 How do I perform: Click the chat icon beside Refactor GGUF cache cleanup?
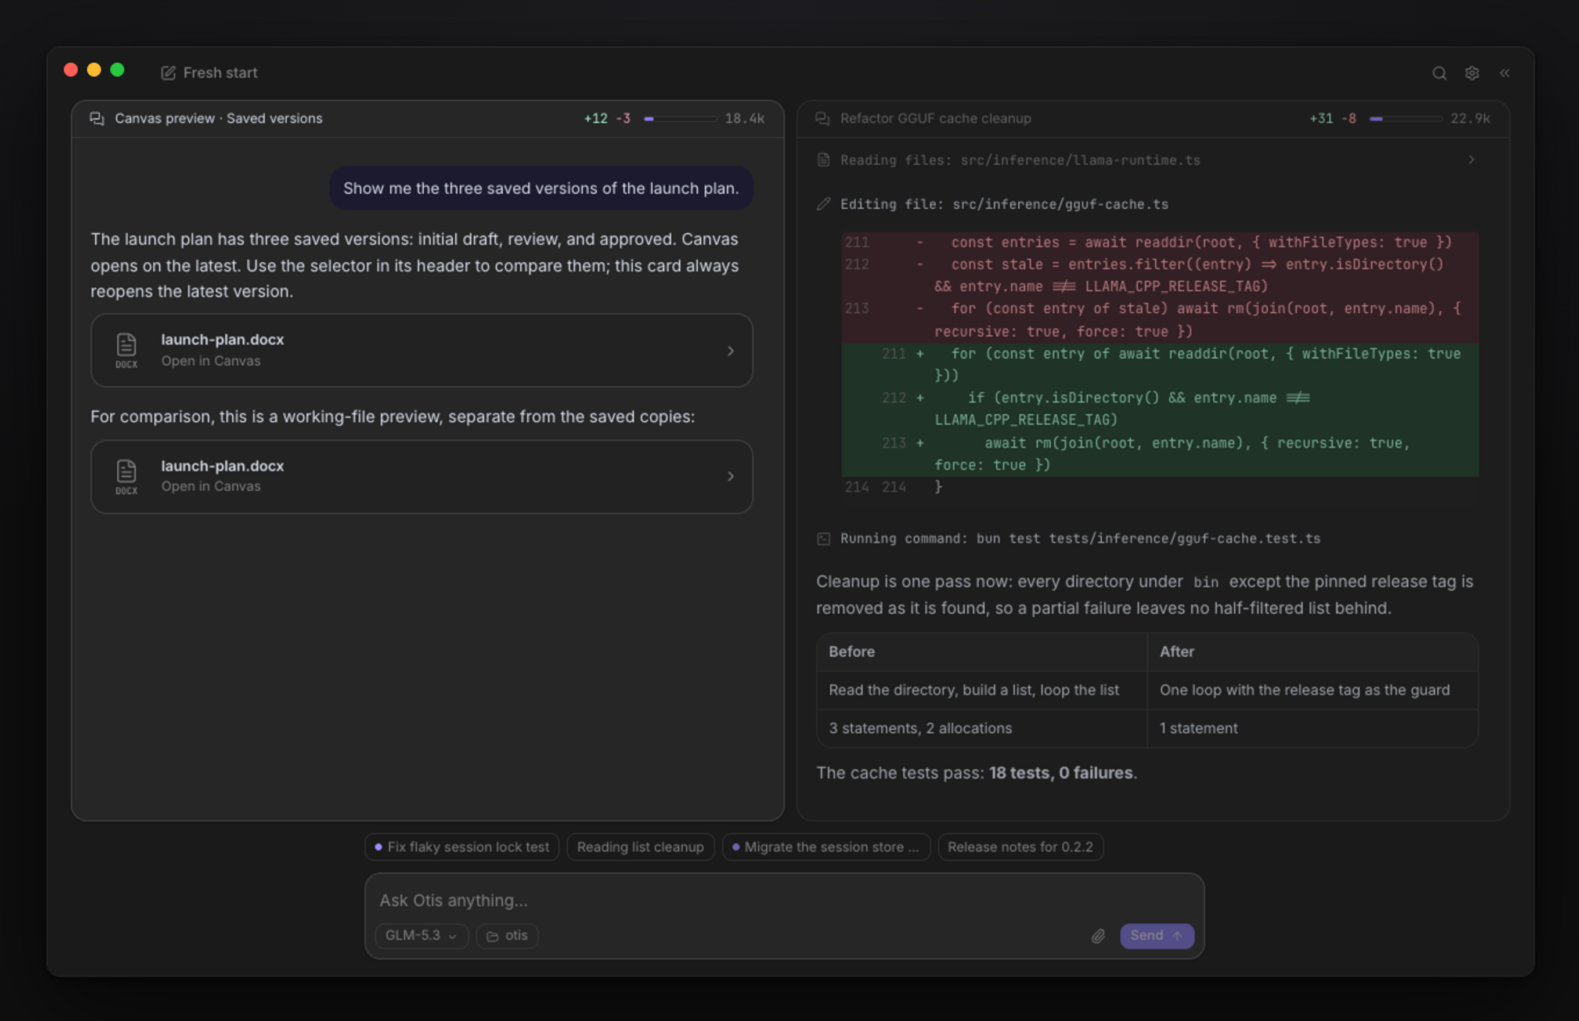(823, 119)
